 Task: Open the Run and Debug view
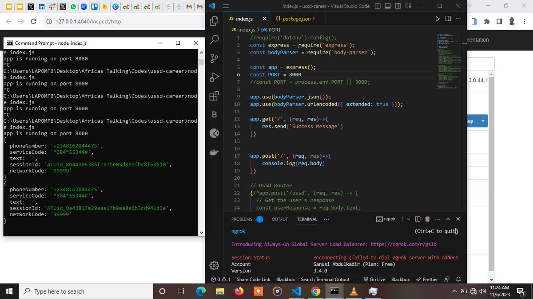pyautogui.click(x=214, y=77)
